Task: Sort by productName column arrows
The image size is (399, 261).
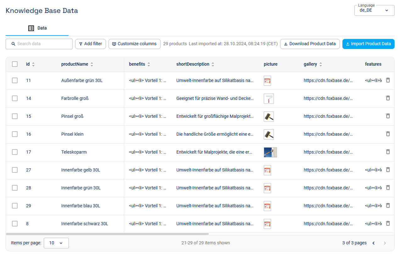Action: click(x=92, y=64)
